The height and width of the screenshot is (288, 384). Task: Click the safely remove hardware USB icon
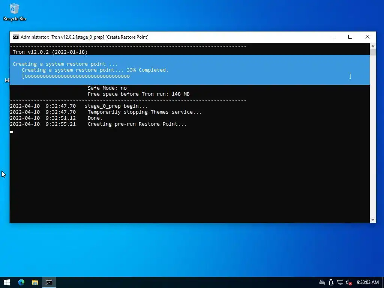pos(331,283)
